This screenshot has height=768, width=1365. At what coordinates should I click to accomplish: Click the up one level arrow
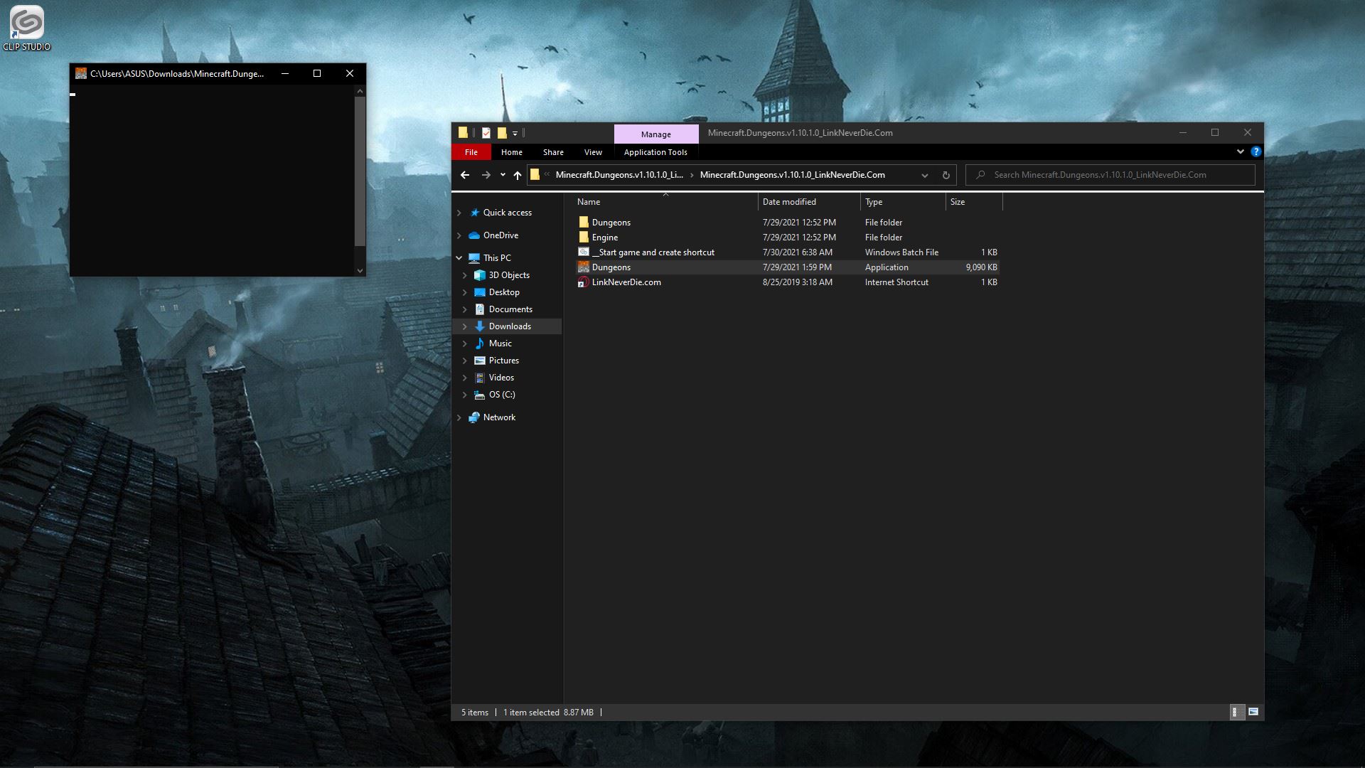point(518,175)
